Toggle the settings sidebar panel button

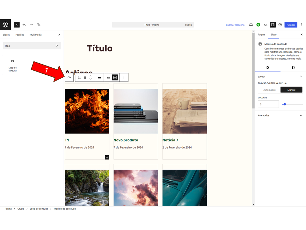pos(273,25)
